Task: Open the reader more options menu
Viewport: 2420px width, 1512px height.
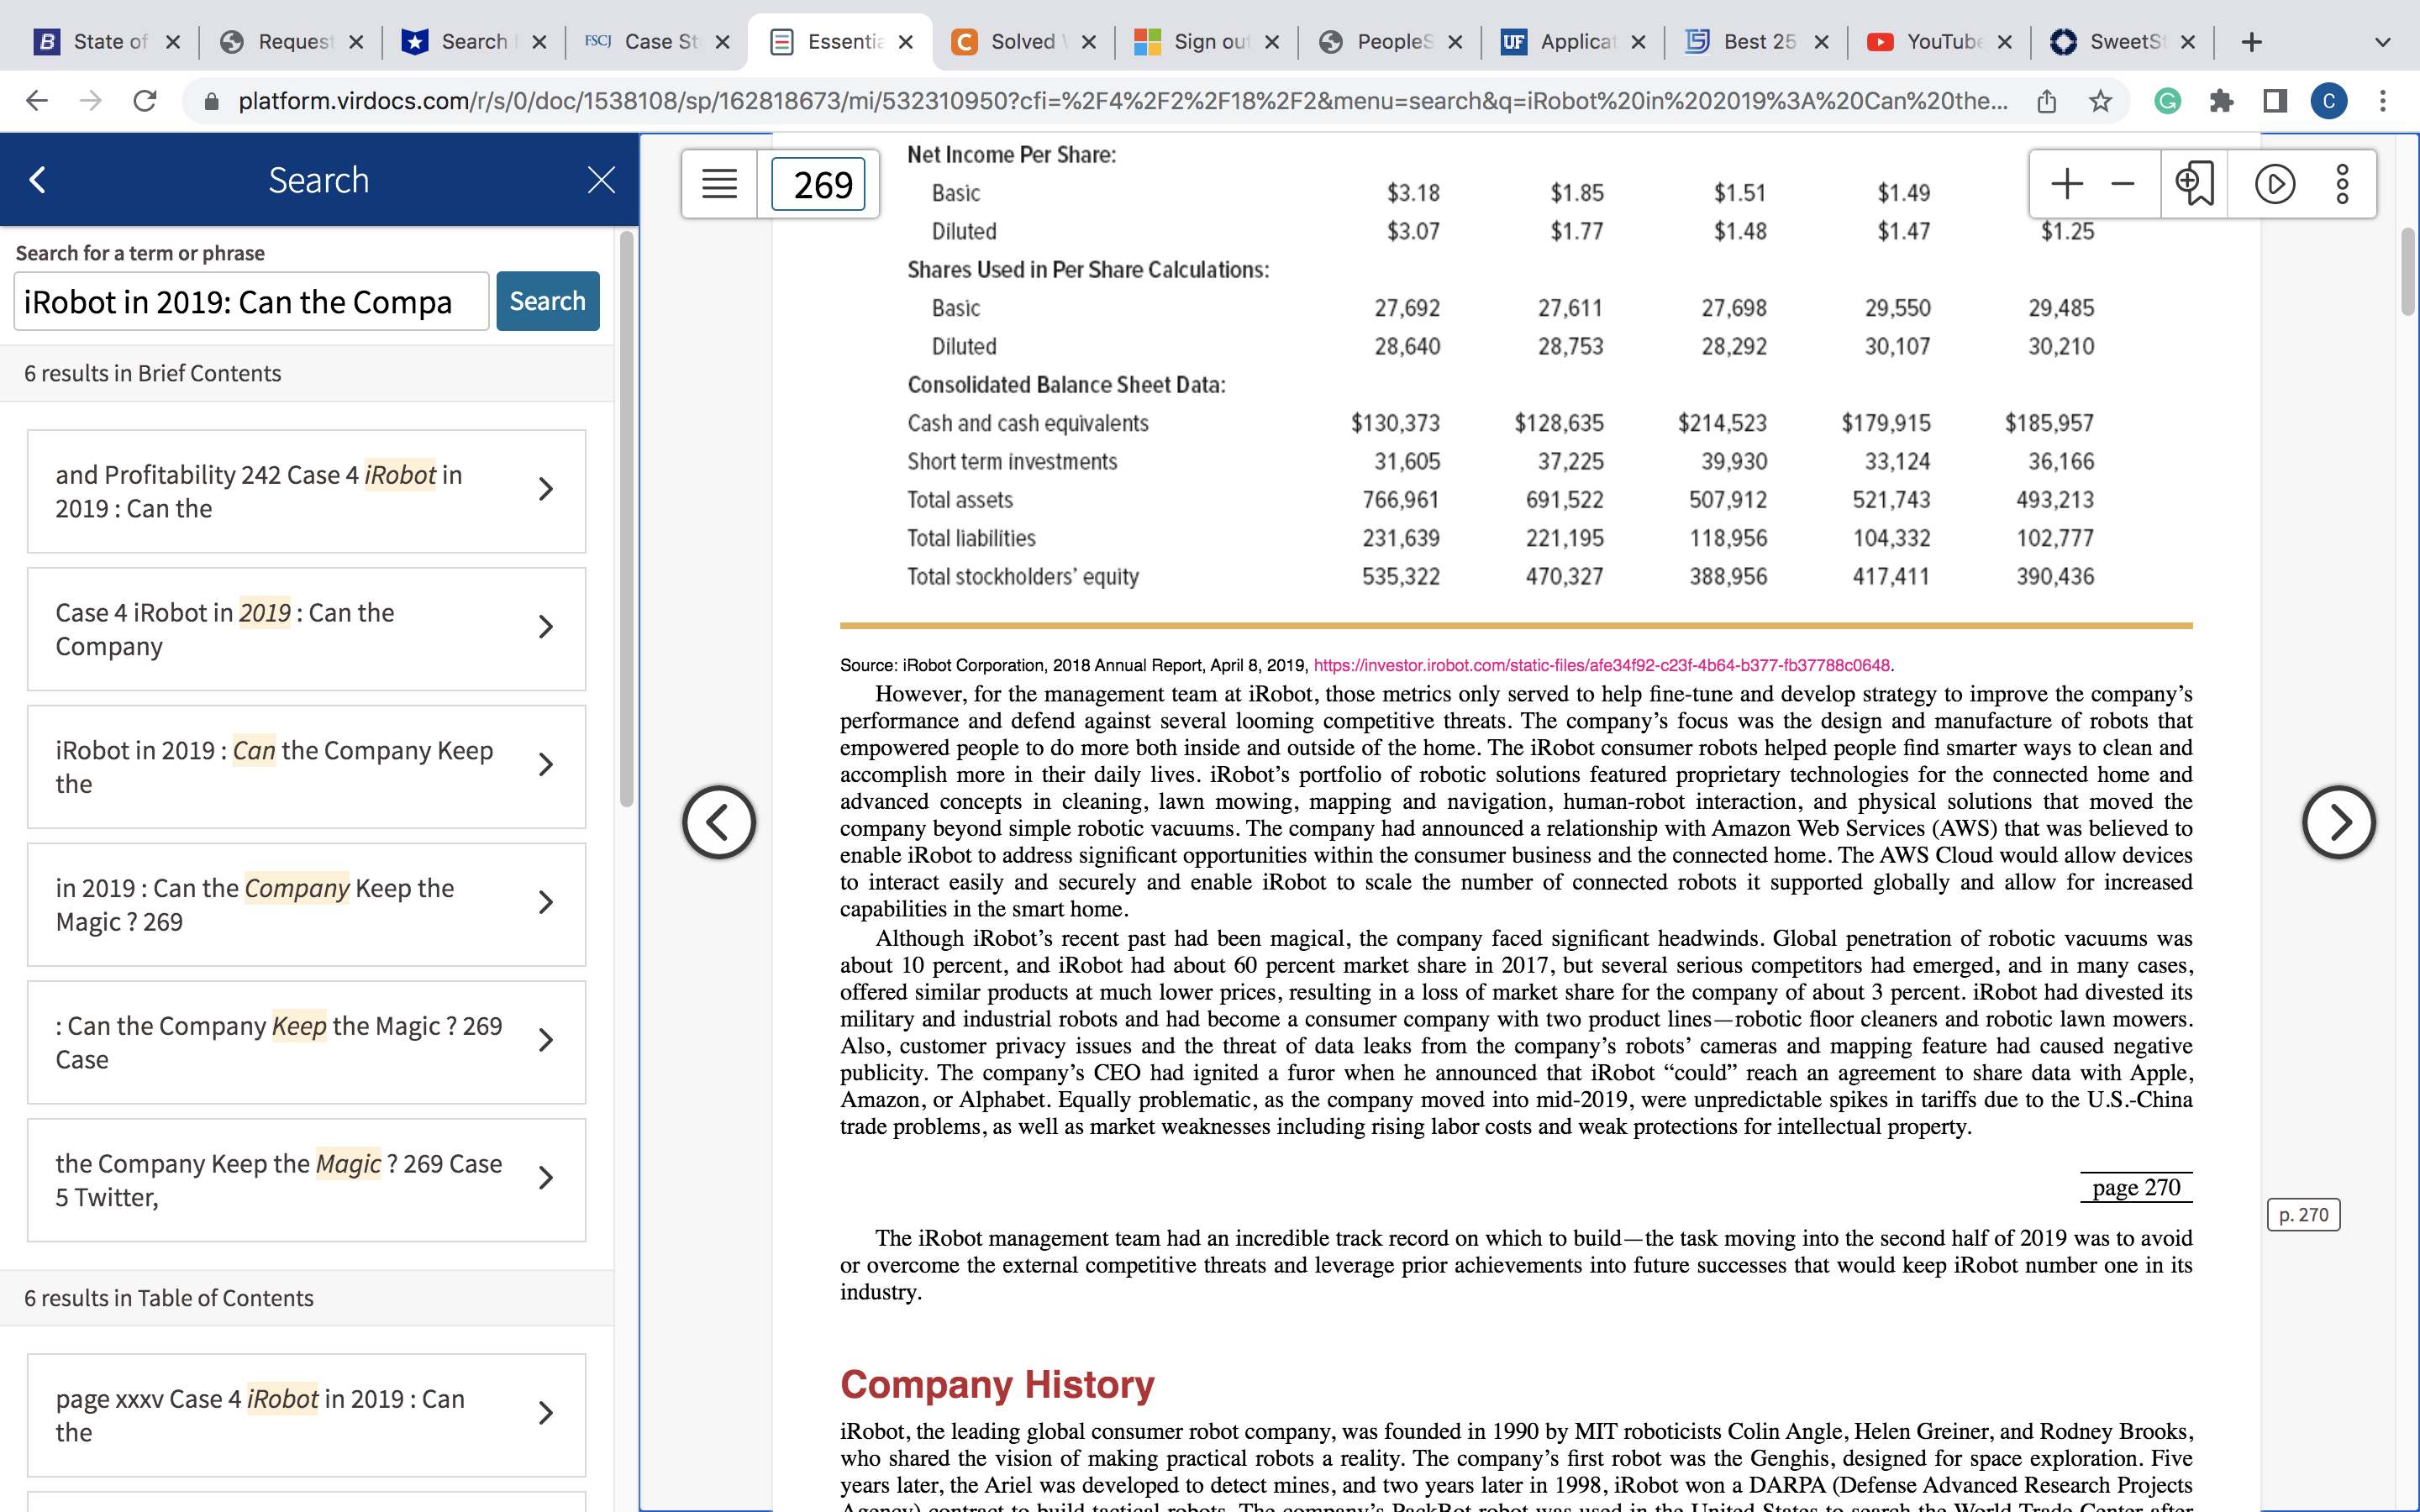Action: (2342, 183)
